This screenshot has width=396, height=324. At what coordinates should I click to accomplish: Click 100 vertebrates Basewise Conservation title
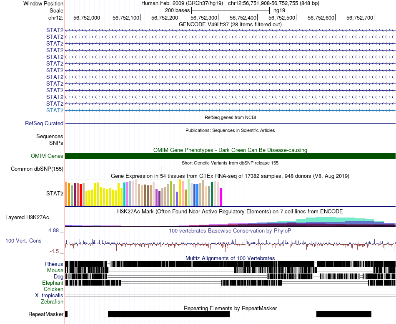coord(230,230)
